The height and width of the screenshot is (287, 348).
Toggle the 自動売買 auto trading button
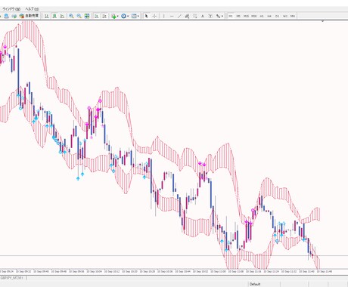point(30,16)
